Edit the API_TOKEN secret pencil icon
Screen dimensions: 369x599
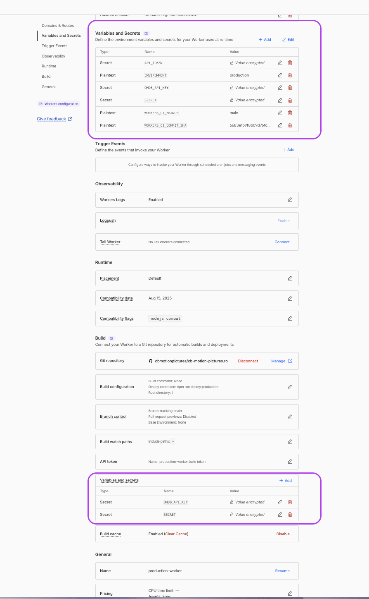tap(280, 63)
